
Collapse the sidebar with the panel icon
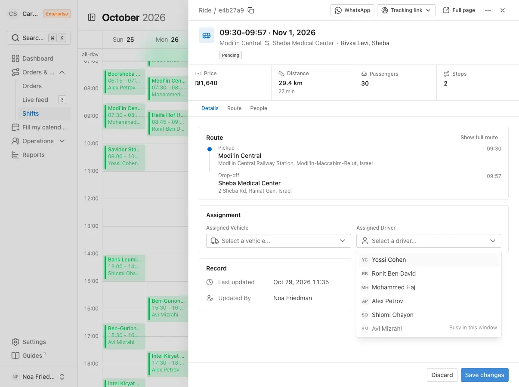(92, 17)
